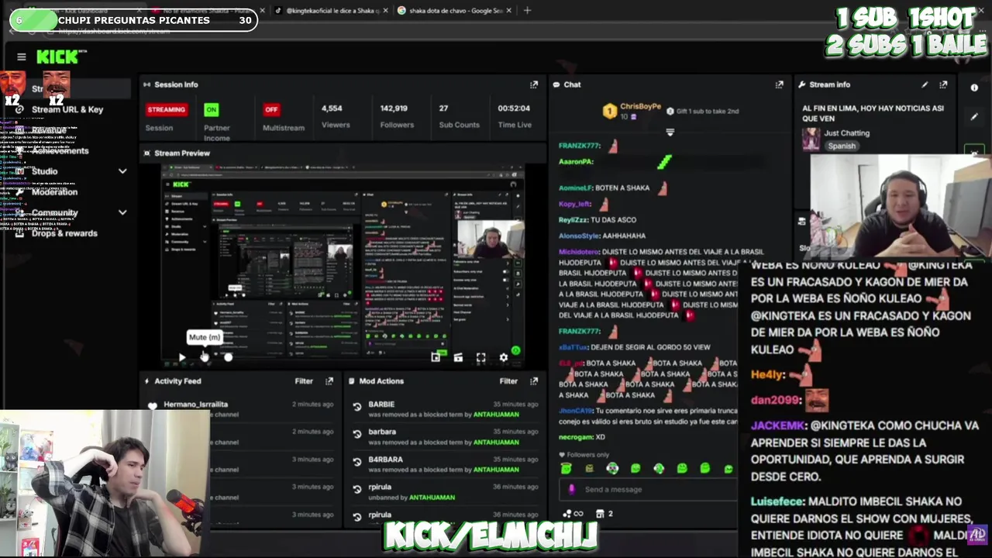Open the Just Chatting category
This screenshot has height=558, width=992.
pos(847,133)
